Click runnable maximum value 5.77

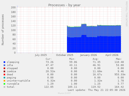(x=121, y=84)
